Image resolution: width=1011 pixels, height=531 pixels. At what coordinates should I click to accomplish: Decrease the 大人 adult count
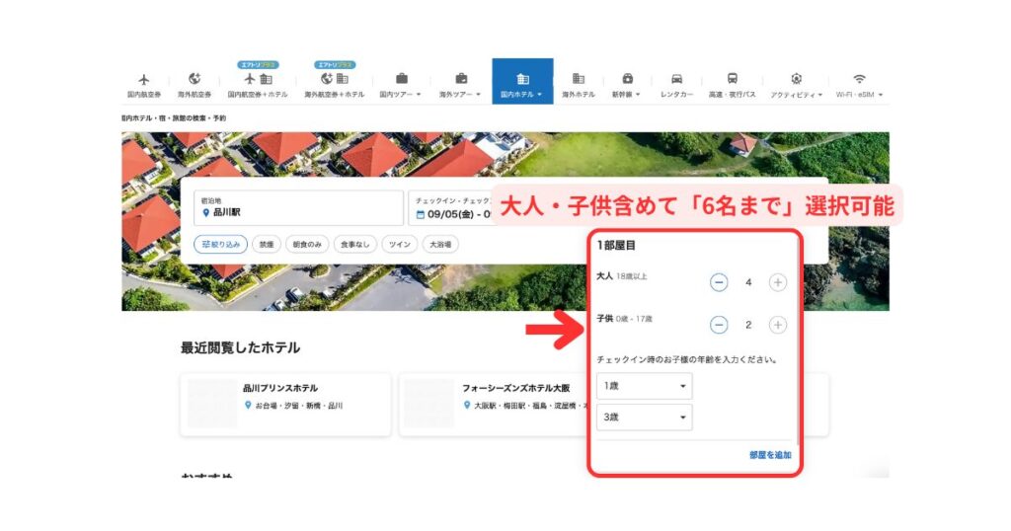pos(719,282)
